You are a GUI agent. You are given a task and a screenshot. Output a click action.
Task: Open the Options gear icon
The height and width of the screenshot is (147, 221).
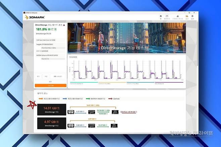click(193, 16)
